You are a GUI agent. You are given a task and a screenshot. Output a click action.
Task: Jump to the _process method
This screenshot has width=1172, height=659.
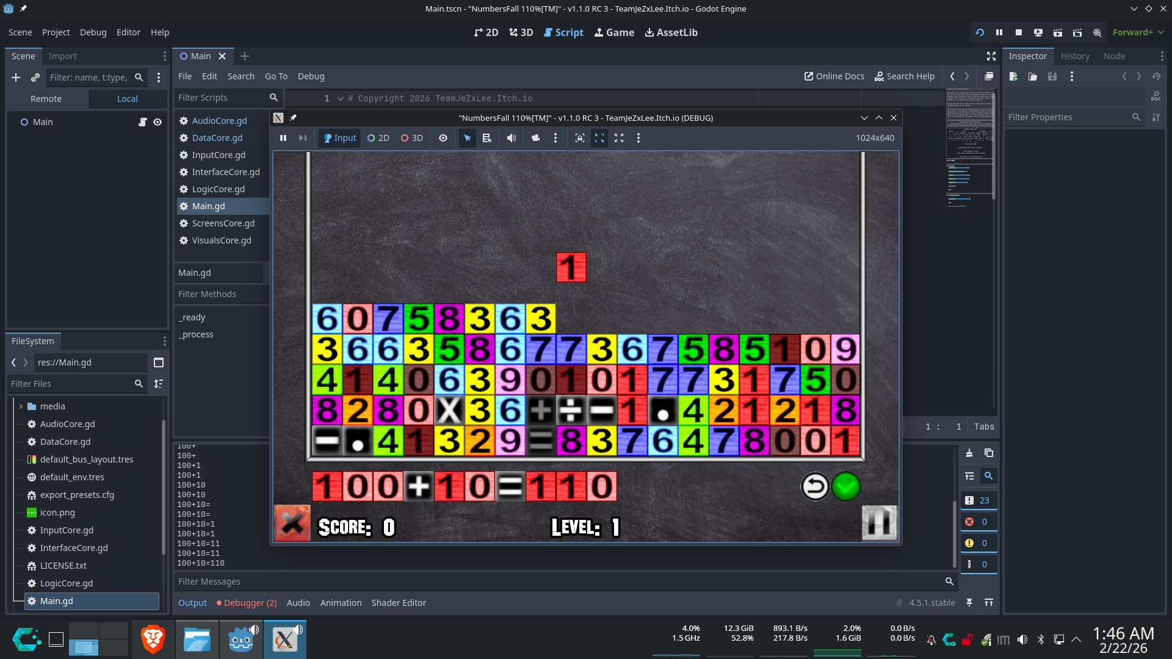coord(196,334)
